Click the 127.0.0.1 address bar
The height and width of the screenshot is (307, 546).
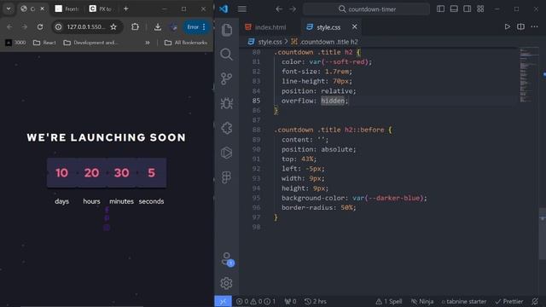click(85, 26)
